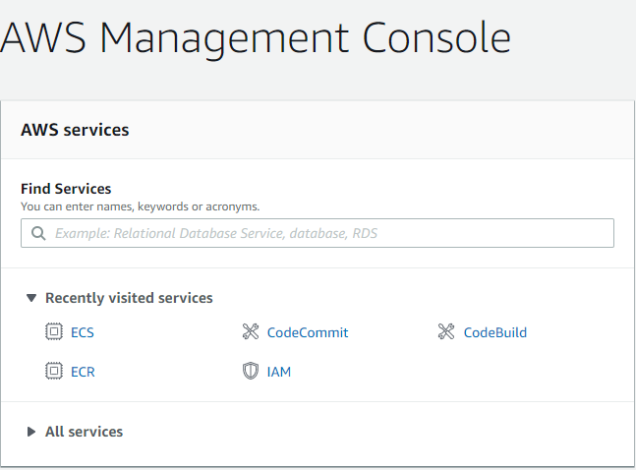Click the IAM shield icon
Screen dimensions: 636x470
pyautogui.click(x=251, y=371)
